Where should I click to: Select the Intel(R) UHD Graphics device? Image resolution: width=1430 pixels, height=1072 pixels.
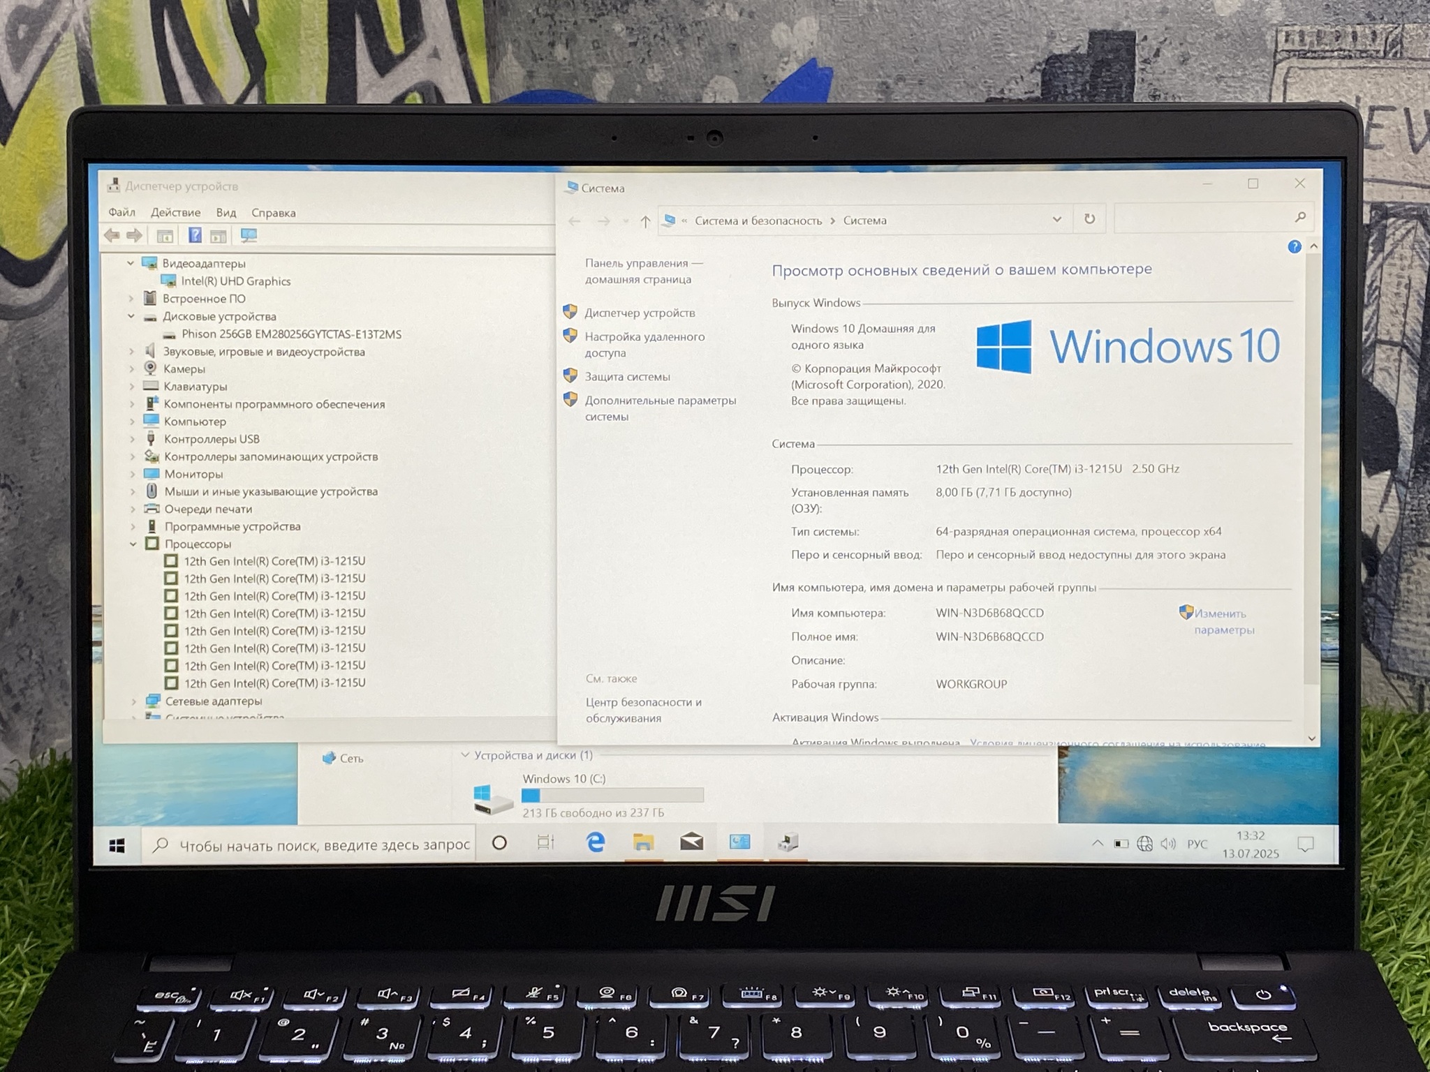pos(235,281)
